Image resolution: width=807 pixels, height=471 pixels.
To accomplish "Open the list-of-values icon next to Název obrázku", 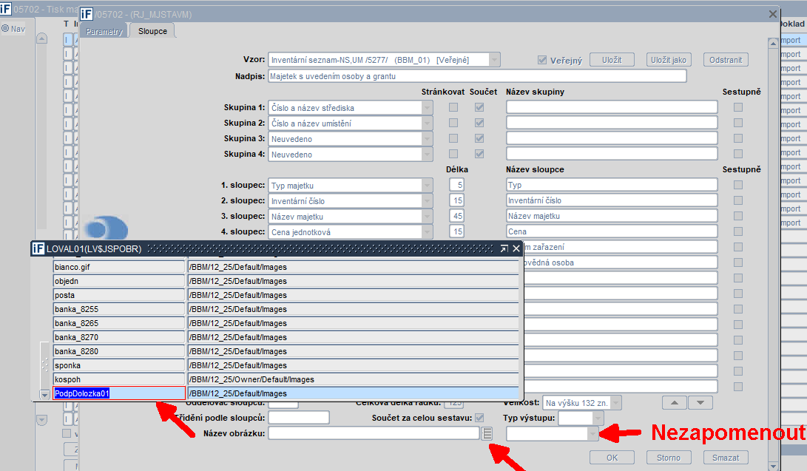I will click(487, 433).
